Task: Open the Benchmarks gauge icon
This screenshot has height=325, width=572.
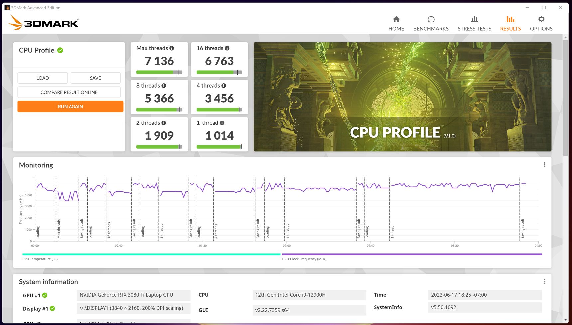Action: pyautogui.click(x=431, y=19)
